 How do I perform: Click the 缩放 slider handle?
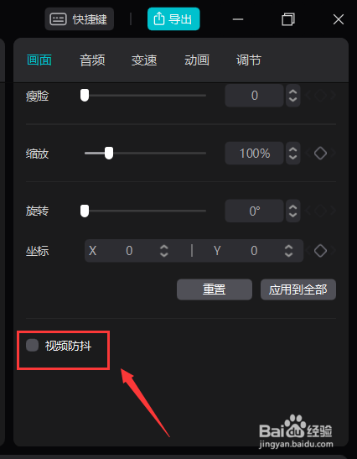109,153
